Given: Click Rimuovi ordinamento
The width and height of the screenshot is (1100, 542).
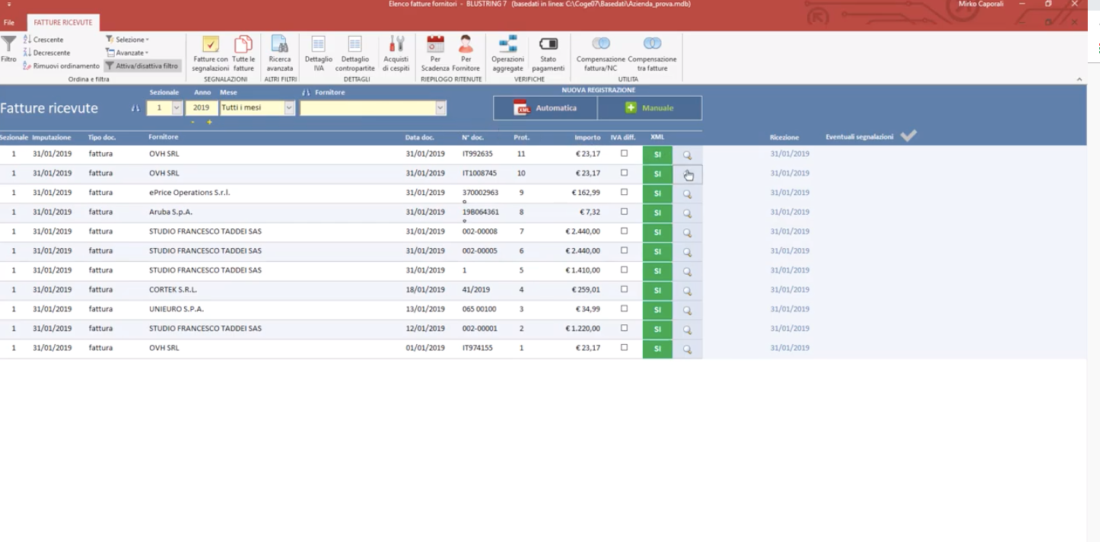Looking at the screenshot, I should 62,66.
